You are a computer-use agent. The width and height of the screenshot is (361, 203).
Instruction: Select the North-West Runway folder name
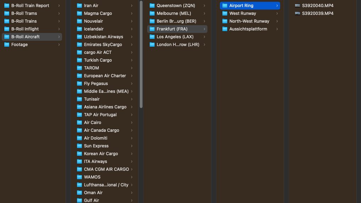(x=249, y=21)
